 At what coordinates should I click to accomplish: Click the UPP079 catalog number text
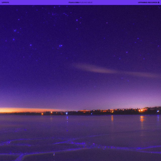point(5,2)
